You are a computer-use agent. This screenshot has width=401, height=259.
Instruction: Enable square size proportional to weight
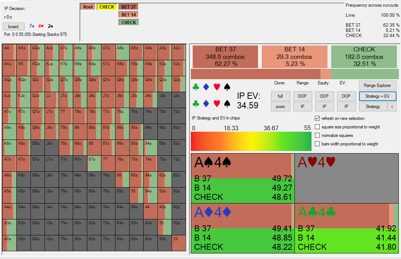[317, 127]
